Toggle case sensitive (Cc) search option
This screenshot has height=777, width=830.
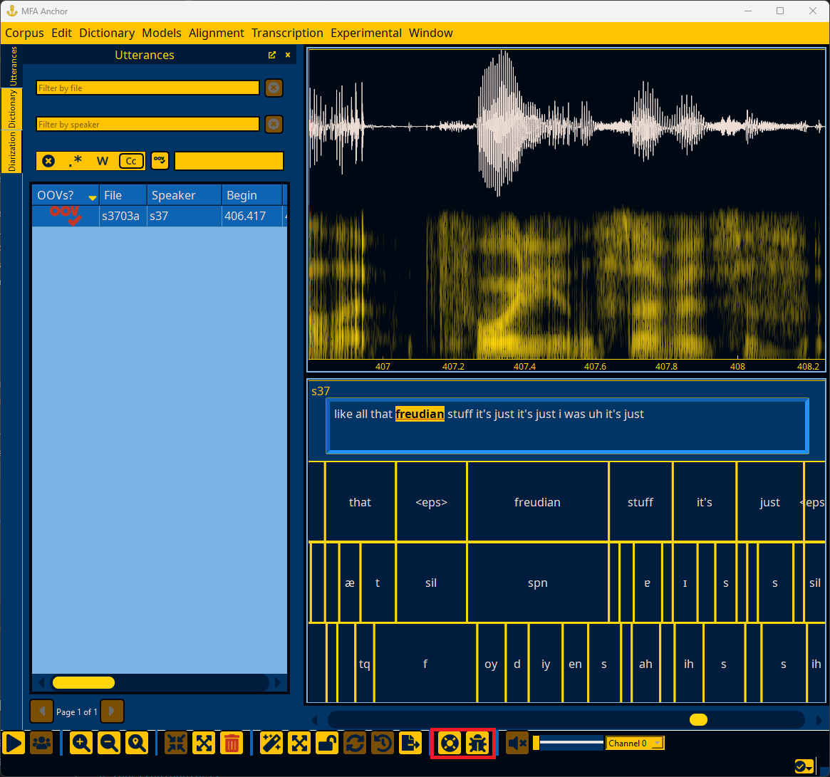pyautogui.click(x=131, y=161)
